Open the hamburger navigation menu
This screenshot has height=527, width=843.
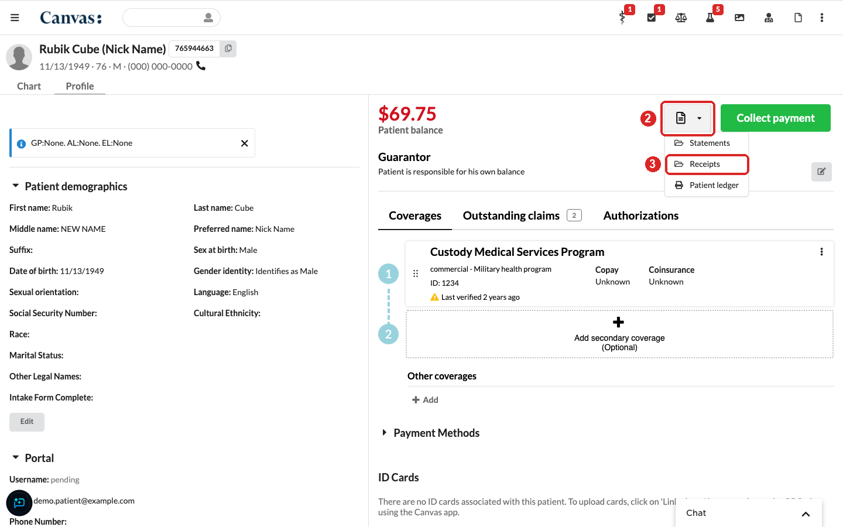click(x=15, y=18)
